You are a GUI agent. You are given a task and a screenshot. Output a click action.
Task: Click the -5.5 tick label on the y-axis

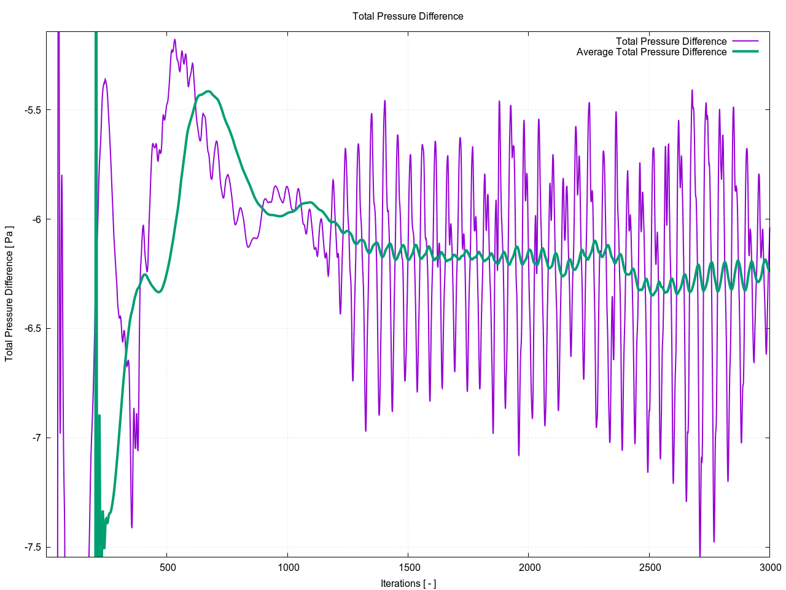coord(33,111)
